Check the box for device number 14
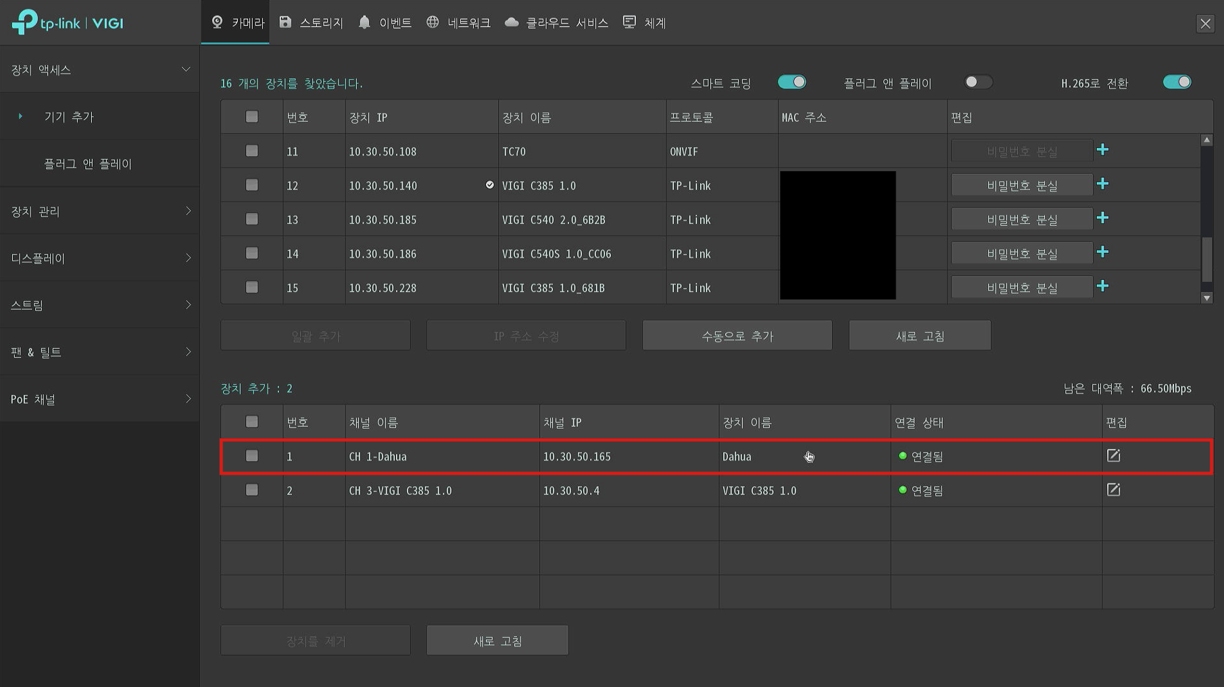The image size is (1224, 687). pyautogui.click(x=251, y=253)
